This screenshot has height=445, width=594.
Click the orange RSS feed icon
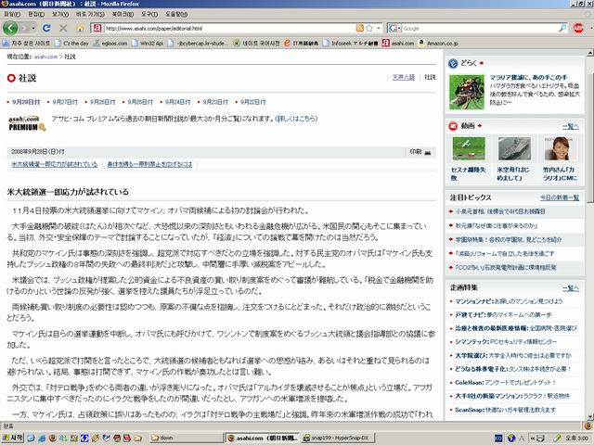[360, 28]
